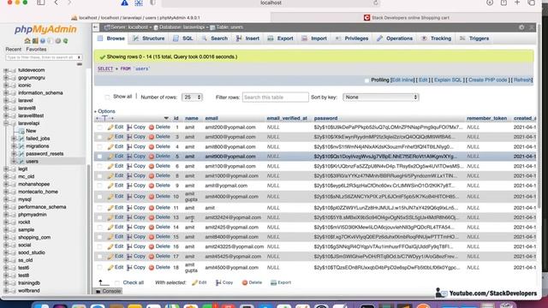Viewport: 548px width, 308px height.
Task: Click Safari share icon
Action: point(503,3)
